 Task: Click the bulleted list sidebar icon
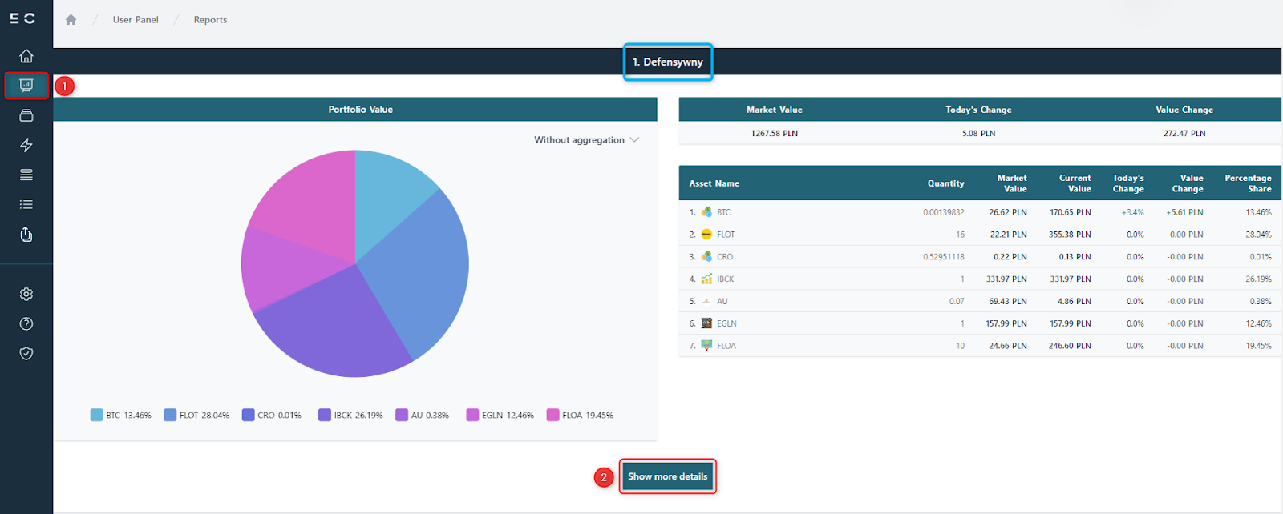coord(26,204)
